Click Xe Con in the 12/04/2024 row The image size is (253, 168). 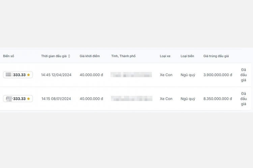tap(166, 75)
